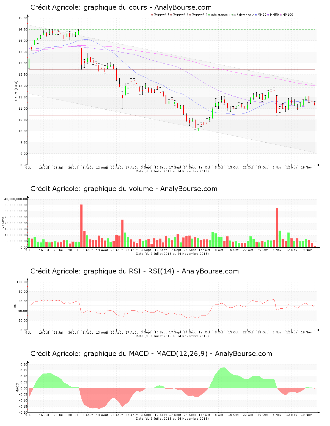Select the Support 3 legend item
The width and height of the screenshot is (330, 426).
coord(199,15)
